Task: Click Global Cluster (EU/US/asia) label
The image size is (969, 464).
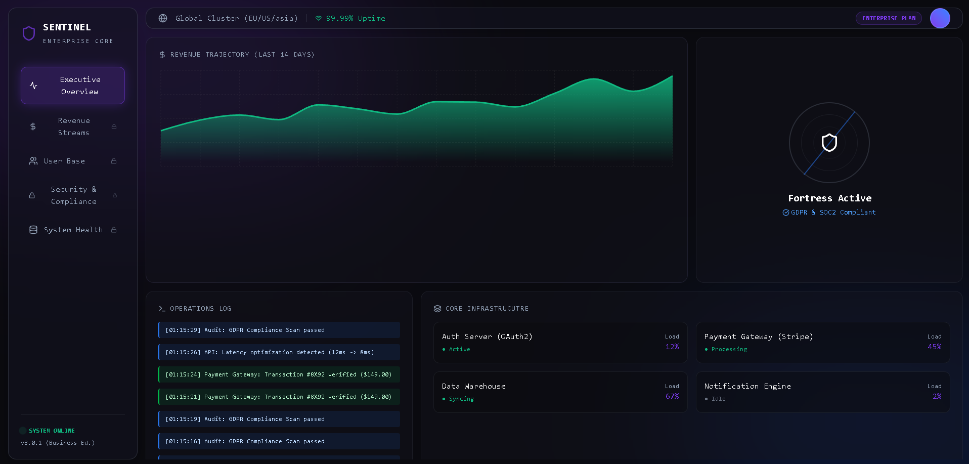Action: [x=237, y=18]
